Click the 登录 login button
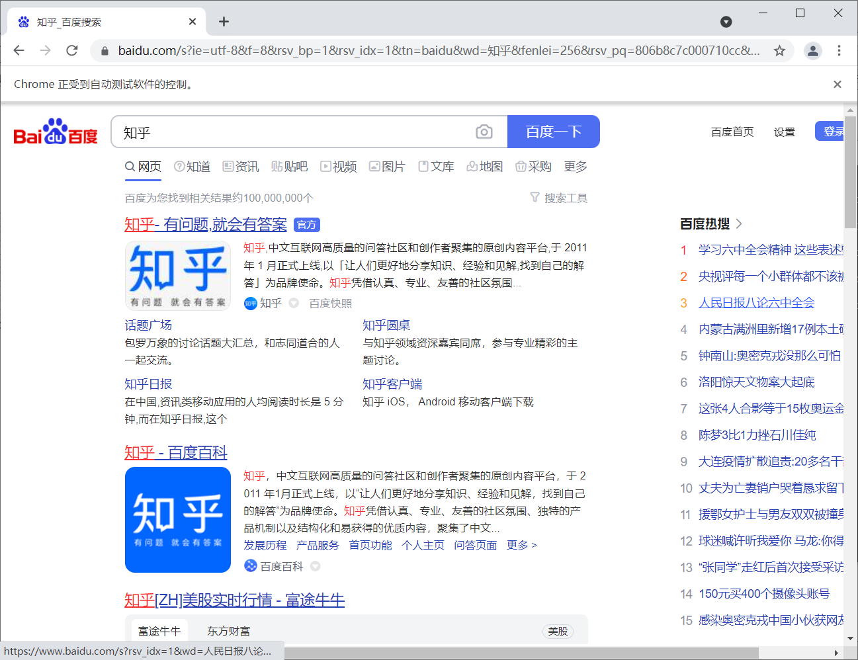 coord(830,132)
